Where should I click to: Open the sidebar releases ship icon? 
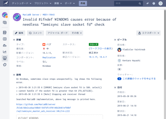[5, 46]
